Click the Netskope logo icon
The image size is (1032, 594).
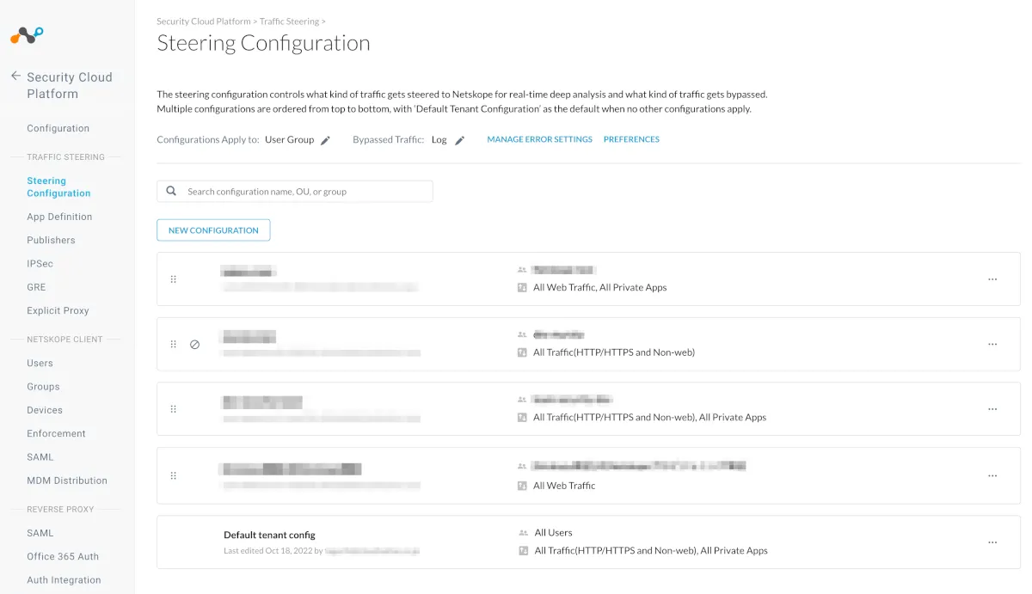[27, 35]
